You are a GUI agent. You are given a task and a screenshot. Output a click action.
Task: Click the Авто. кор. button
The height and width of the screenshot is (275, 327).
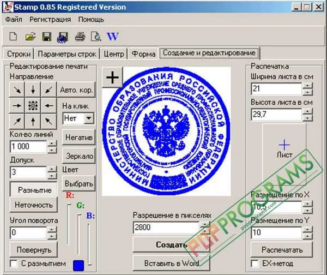point(76,90)
